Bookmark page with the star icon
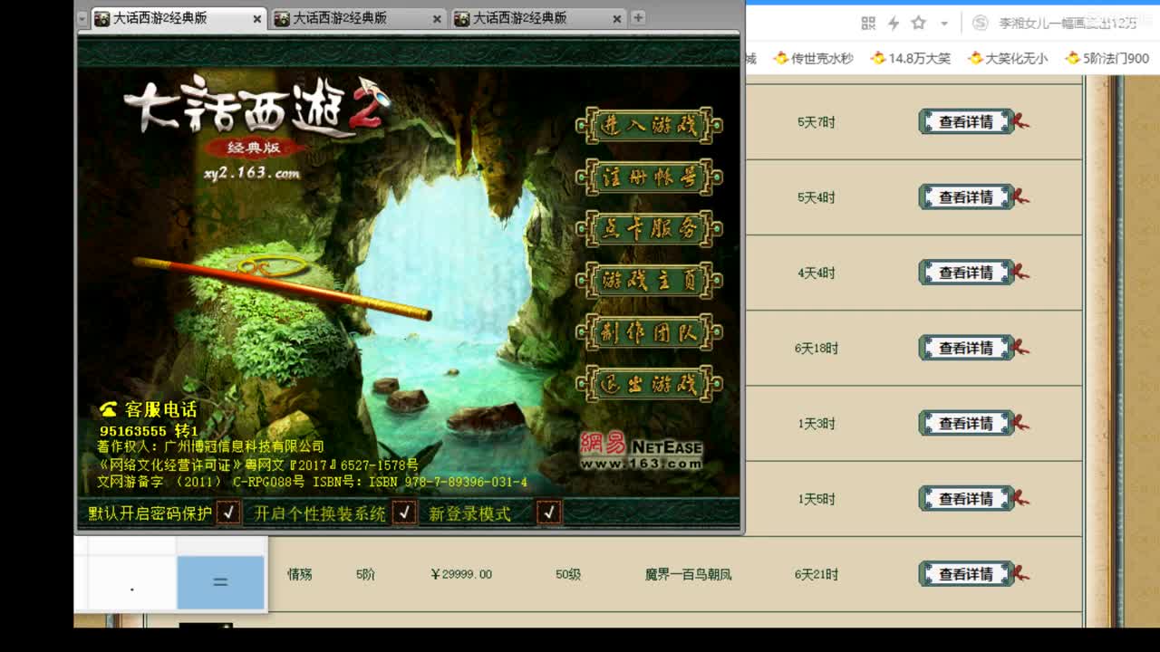 coord(919,23)
